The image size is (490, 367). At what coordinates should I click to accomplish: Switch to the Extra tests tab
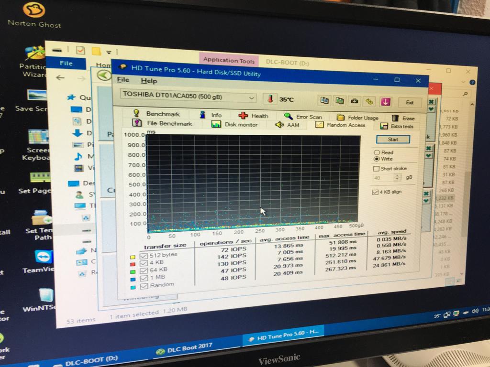tap(397, 126)
